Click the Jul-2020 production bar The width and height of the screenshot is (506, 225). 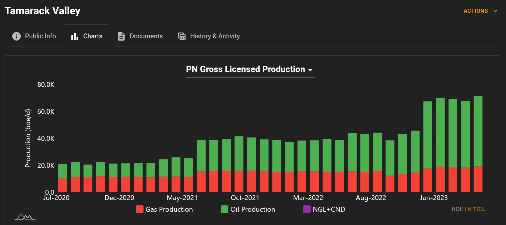[63, 178]
